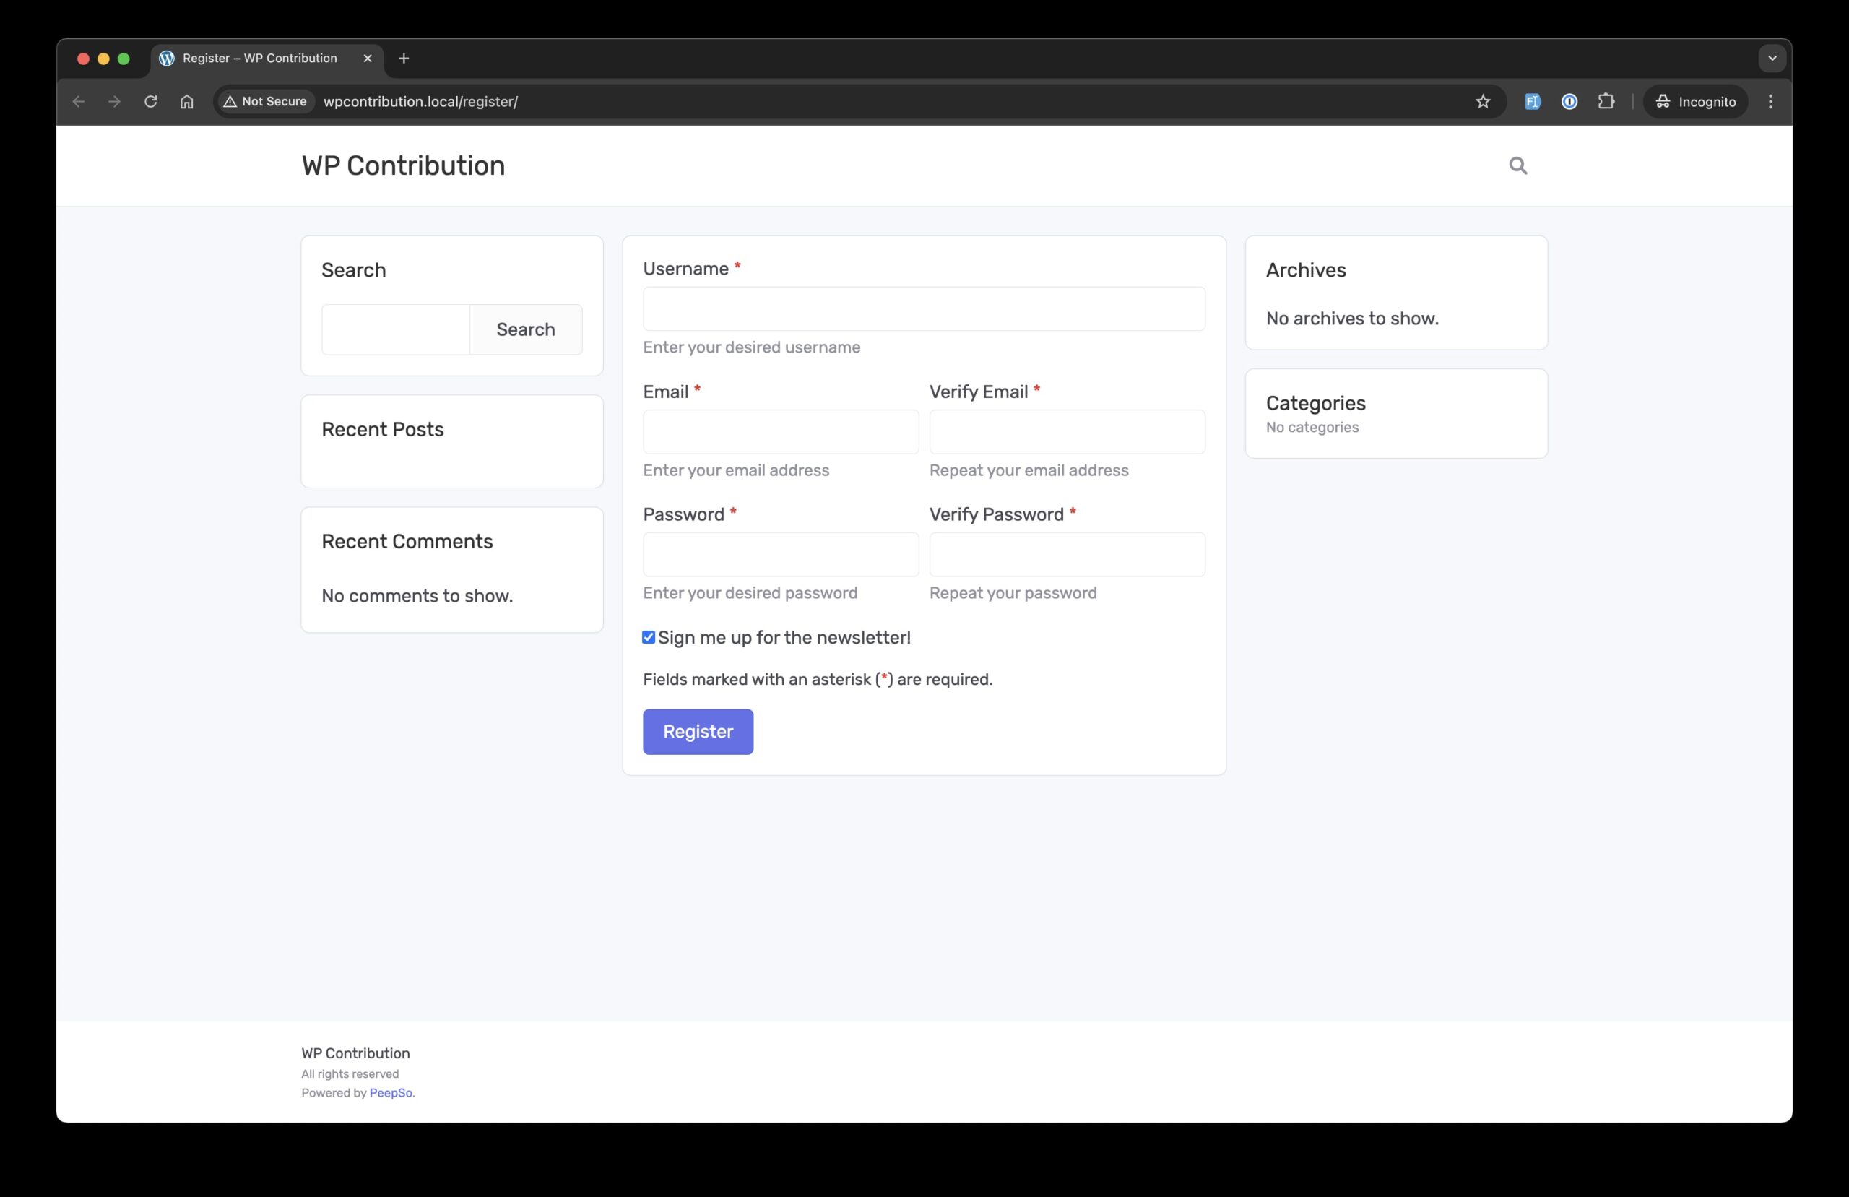The width and height of the screenshot is (1849, 1197).
Task: Click the address bar URL wpcontribution.local/register/
Action: point(420,102)
